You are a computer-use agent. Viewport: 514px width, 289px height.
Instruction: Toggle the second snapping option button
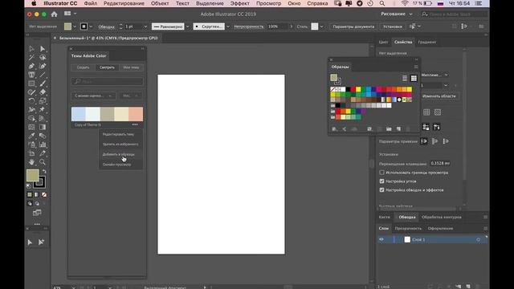tap(434, 141)
